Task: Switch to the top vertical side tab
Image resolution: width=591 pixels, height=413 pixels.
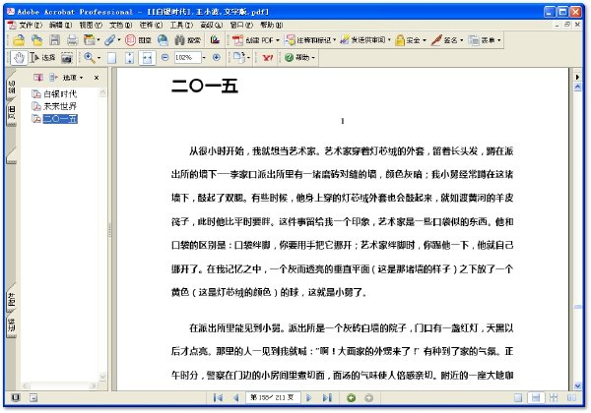Action: pos(12,87)
